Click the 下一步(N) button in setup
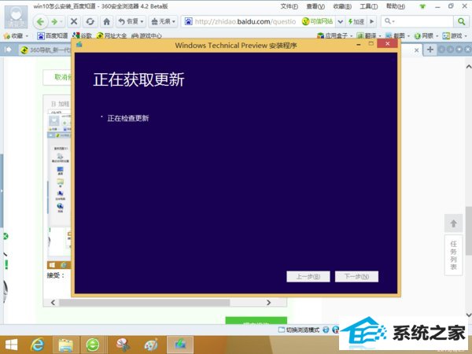 click(356, 276)
